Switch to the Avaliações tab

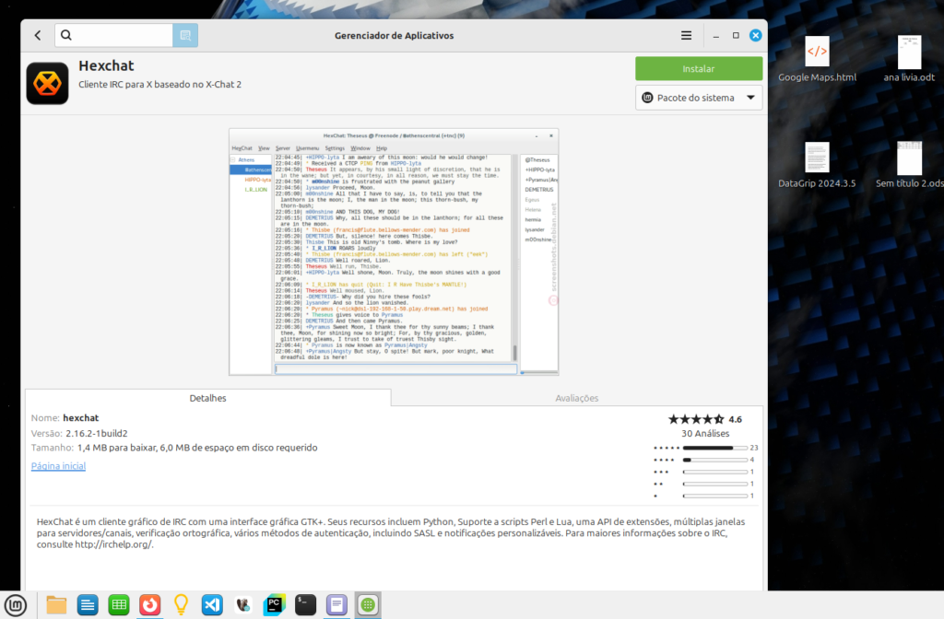[576, 398]
